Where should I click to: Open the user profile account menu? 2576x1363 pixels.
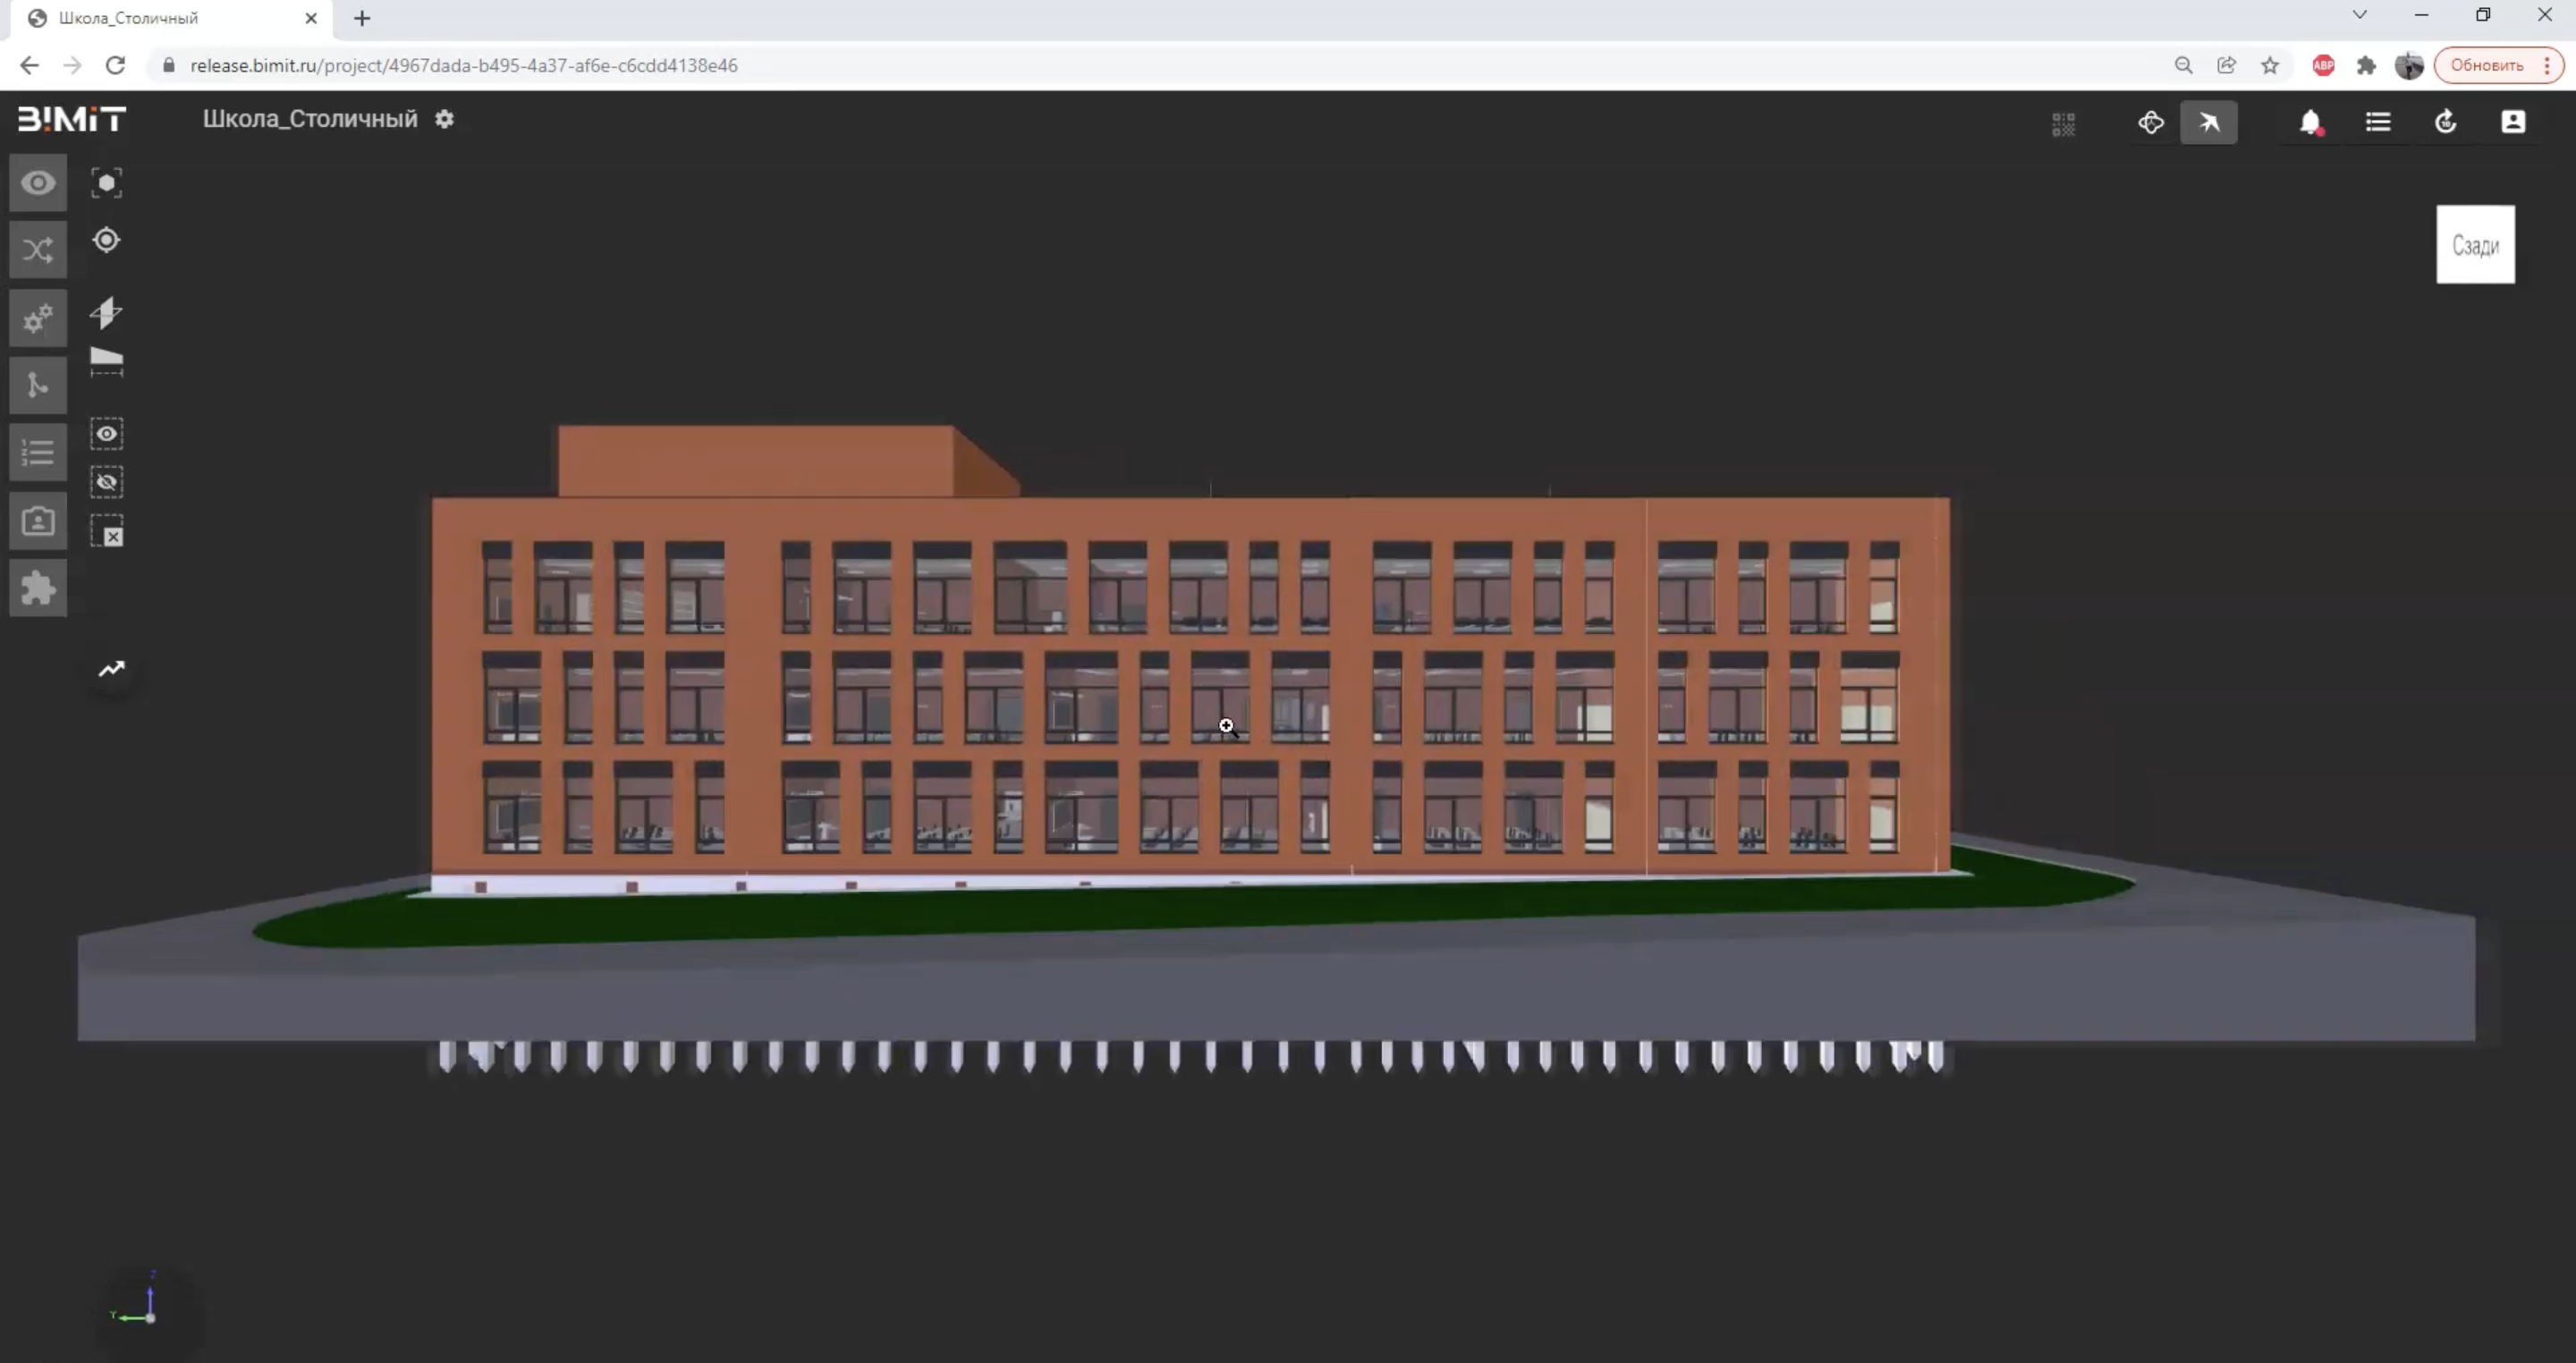2513,122
